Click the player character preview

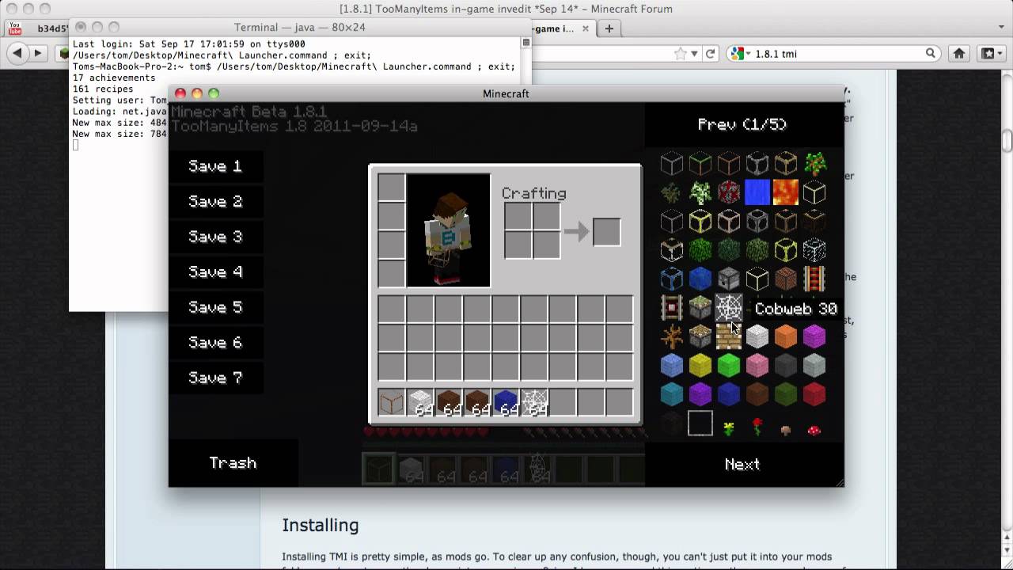449,230
